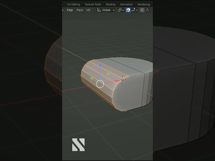Viewport: 215px width, 161px height.
Task: Click the white circle move gizmo center
Action: (x=100, y=84)
